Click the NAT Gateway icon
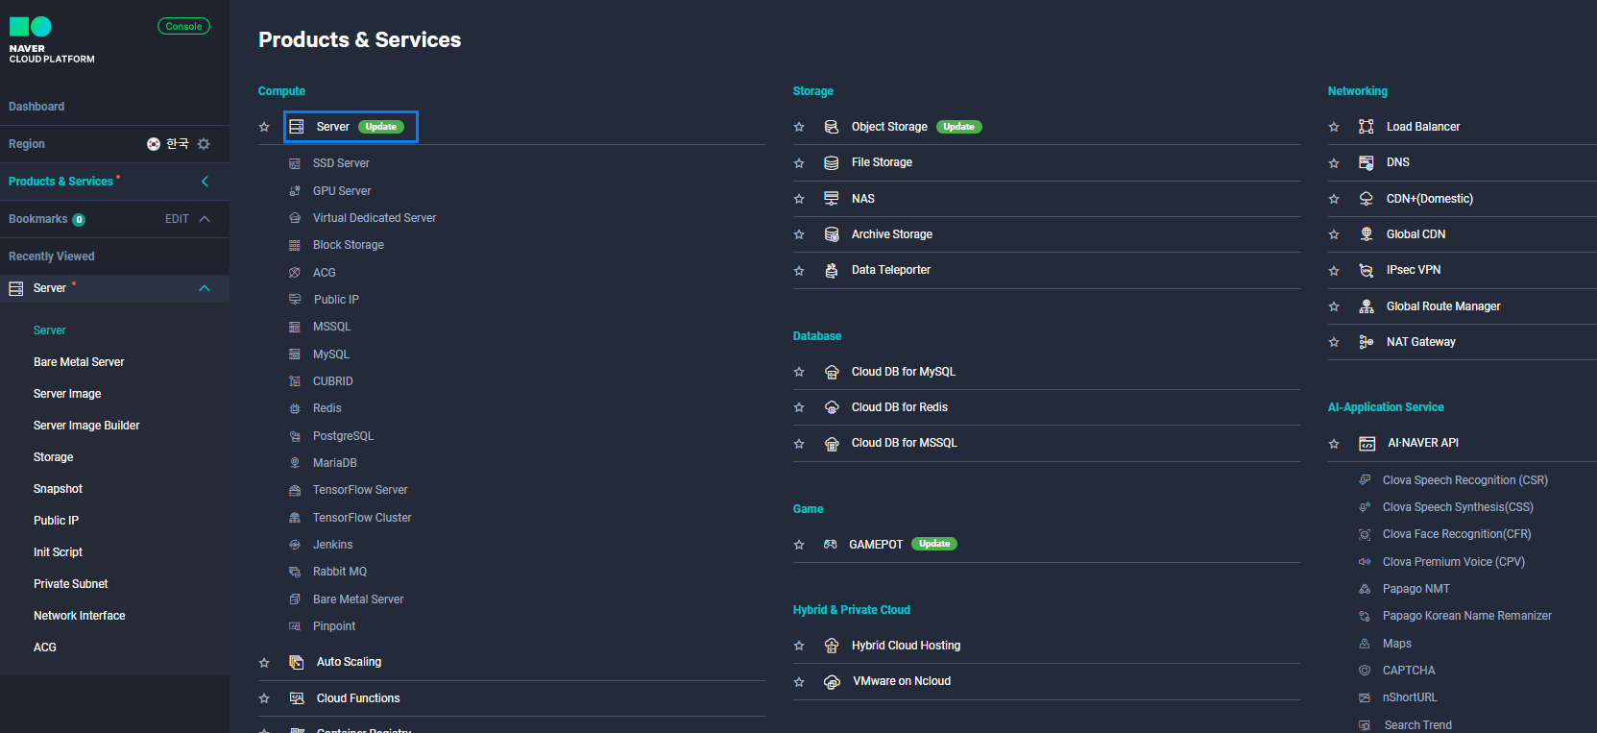The height and width of the screenshot is (733, 1597). [1367, 342]
